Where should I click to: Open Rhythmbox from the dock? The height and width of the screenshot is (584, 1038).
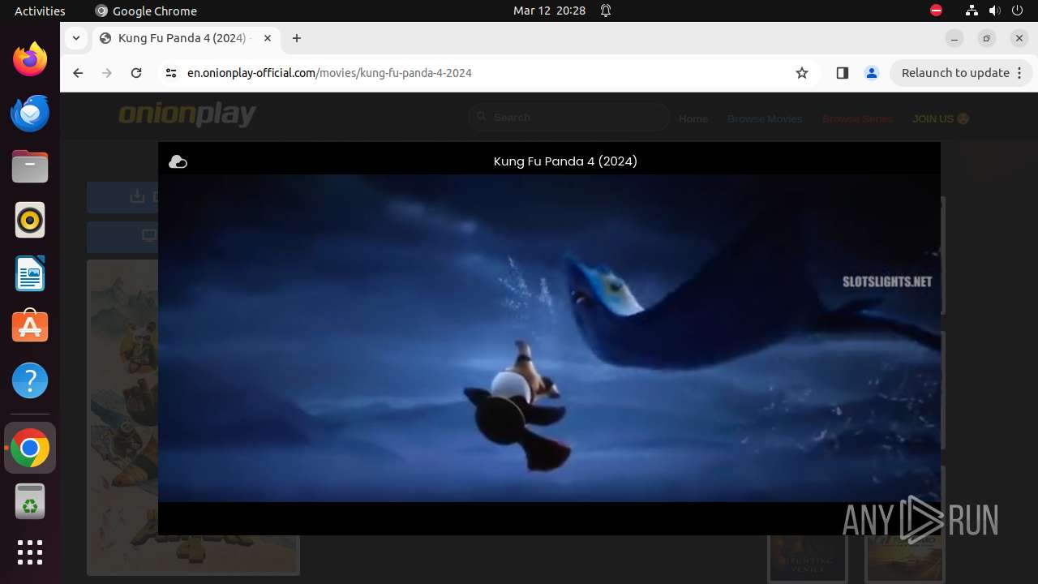tap(30, 220)
